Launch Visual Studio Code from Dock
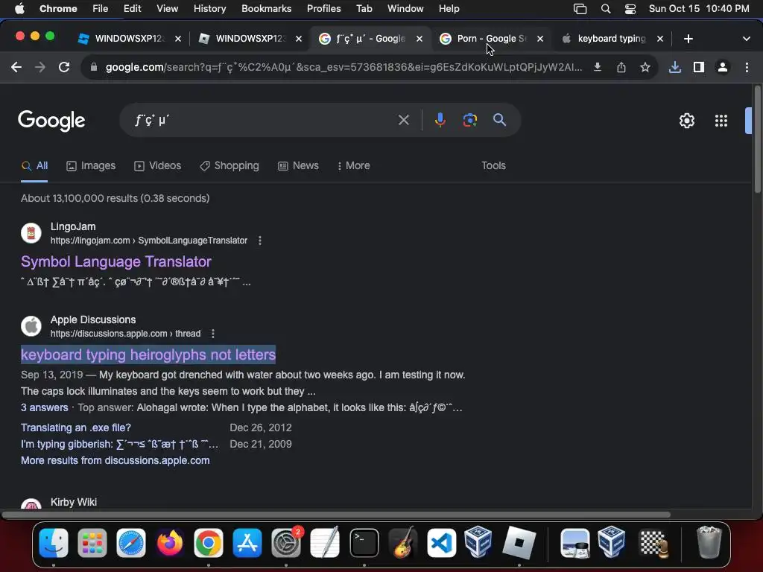The height and width of the screenshot is (572, 763). pos(441,543)
